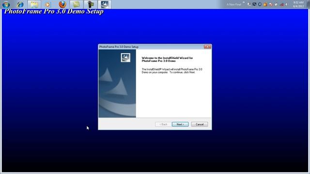Open Windows Media Player from taskbar
This screenshot has width=310, height=174.
(x=47, y=4)
